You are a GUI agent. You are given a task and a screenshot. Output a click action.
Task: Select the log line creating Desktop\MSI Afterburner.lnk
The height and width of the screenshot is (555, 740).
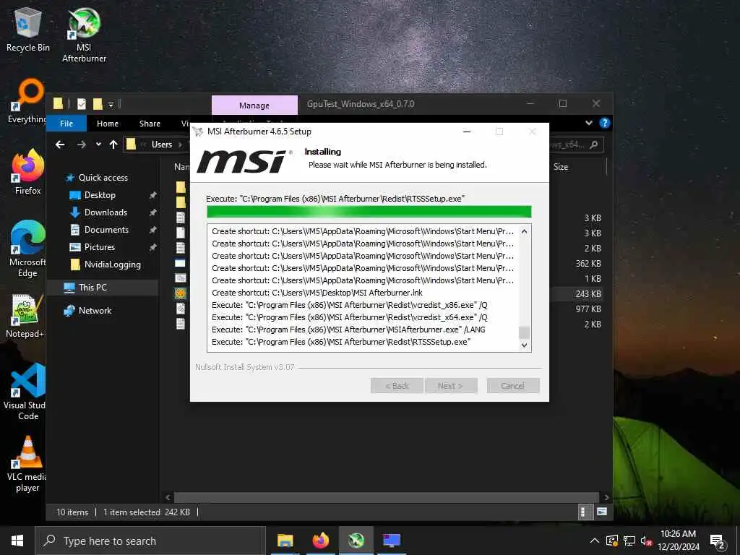point(317,293)
